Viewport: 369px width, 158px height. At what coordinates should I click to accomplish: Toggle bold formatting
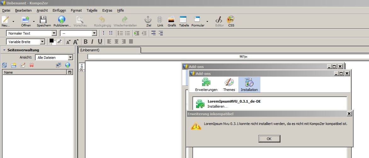pos(86,42)
